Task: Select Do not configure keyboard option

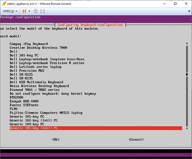Action: point(53,94)
